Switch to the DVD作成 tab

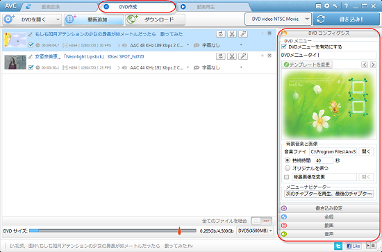(x=137, y=7)
